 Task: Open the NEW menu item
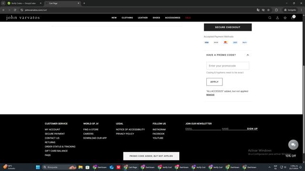pos(114,18)
